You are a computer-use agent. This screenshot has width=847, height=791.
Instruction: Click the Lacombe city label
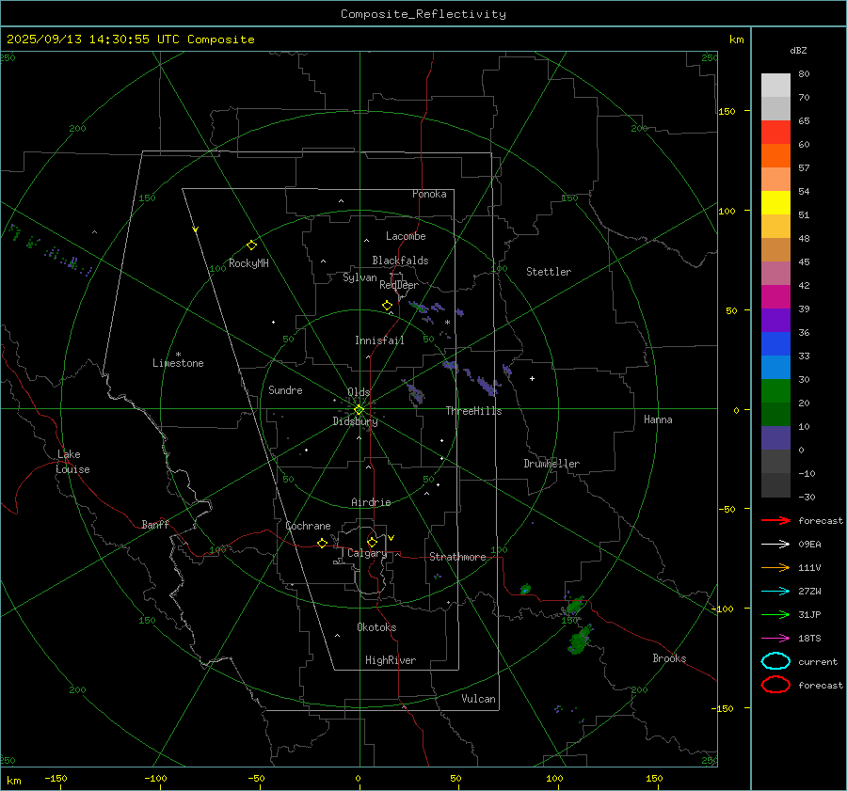[406, 236]
